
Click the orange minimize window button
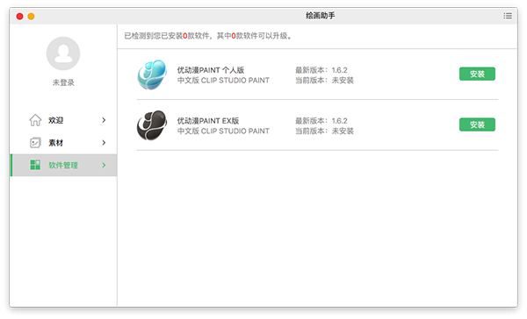click(31, 16)
